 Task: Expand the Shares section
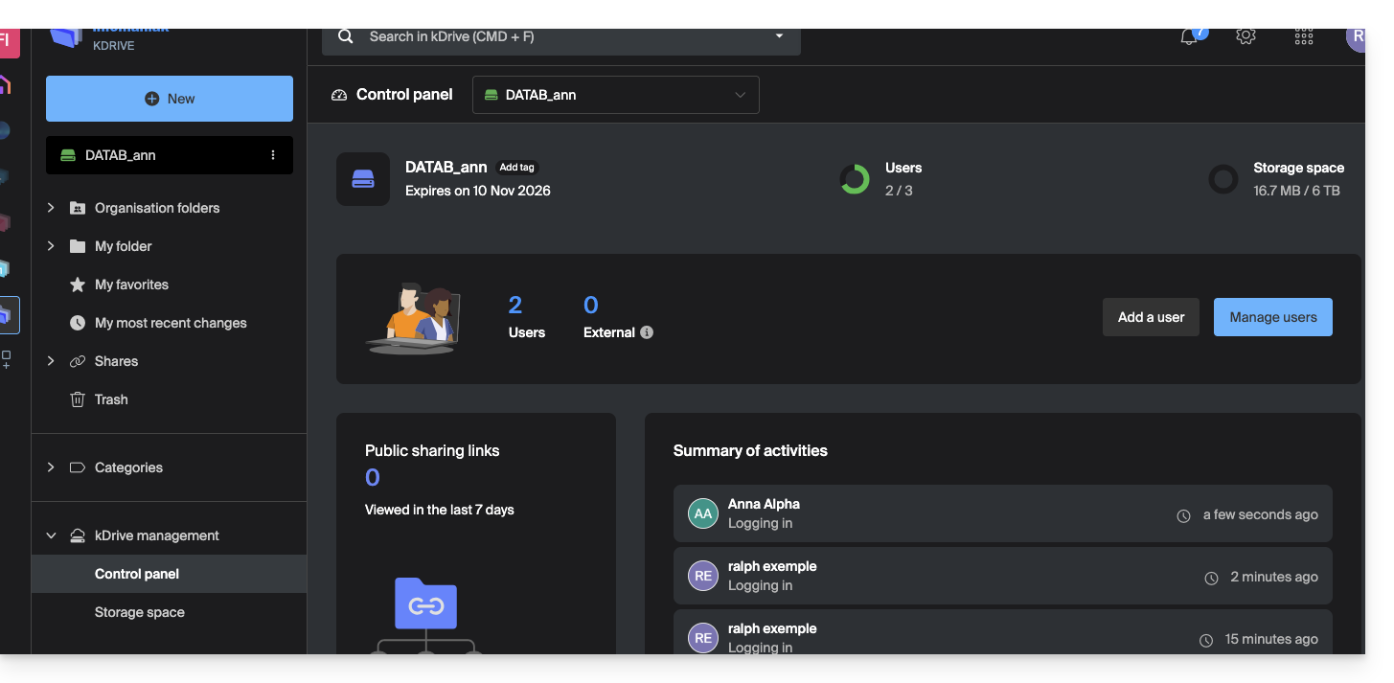coord(52,361)
